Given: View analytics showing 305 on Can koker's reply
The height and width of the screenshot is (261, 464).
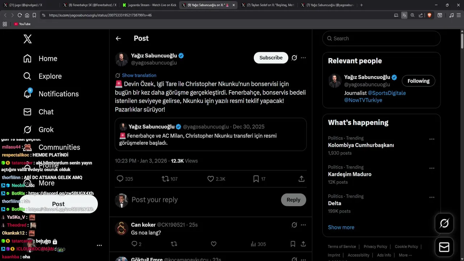Looking at the screenshot, I should point(258,244).
